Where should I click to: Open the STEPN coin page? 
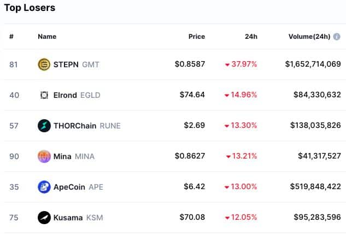pyautogui.click(x=76, y=65)
